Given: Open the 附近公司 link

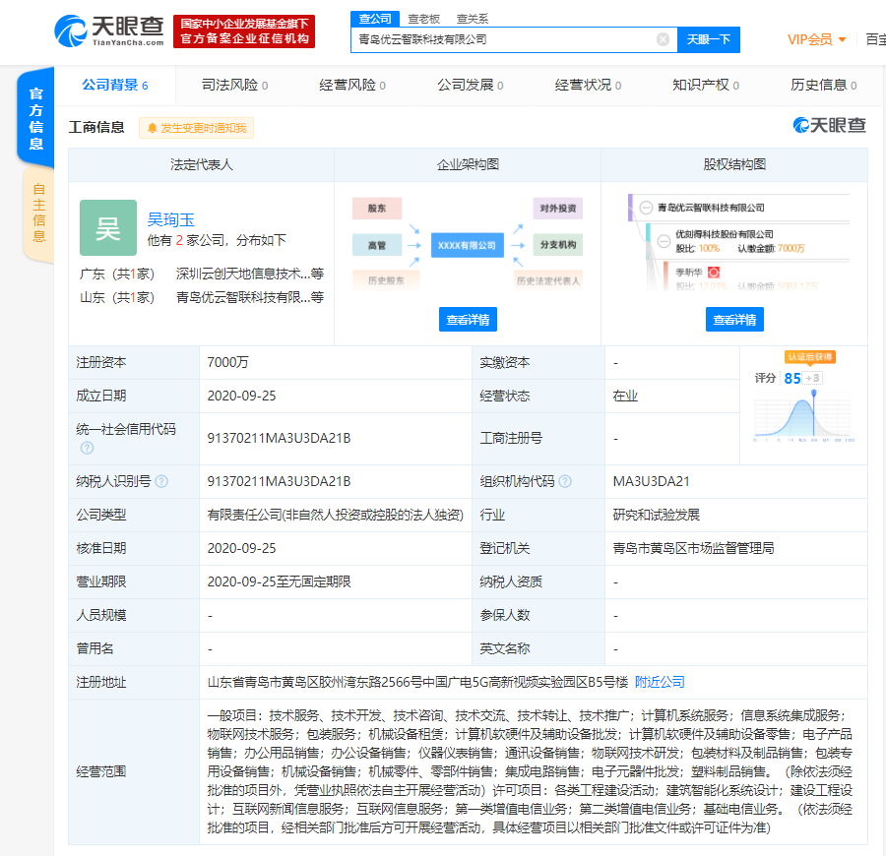Looking at the screenshot, I should coord(660,682).
